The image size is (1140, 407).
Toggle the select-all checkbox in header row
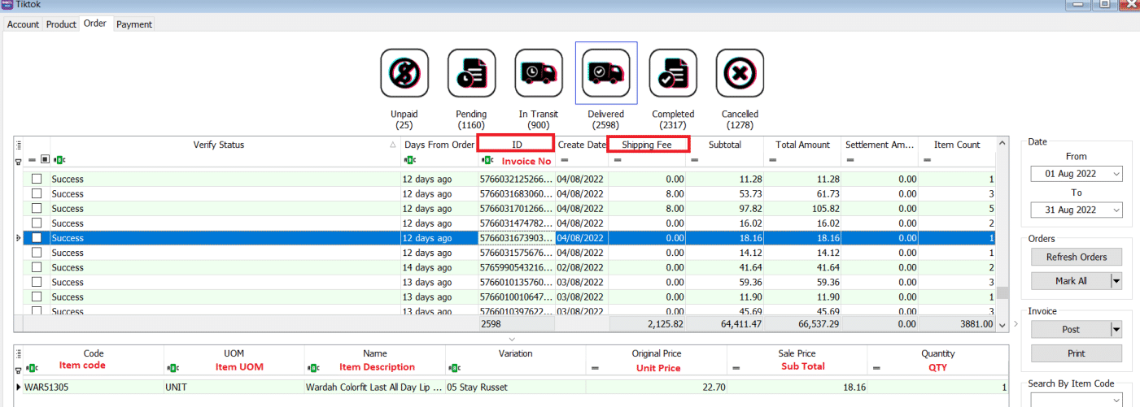point(46,160)
